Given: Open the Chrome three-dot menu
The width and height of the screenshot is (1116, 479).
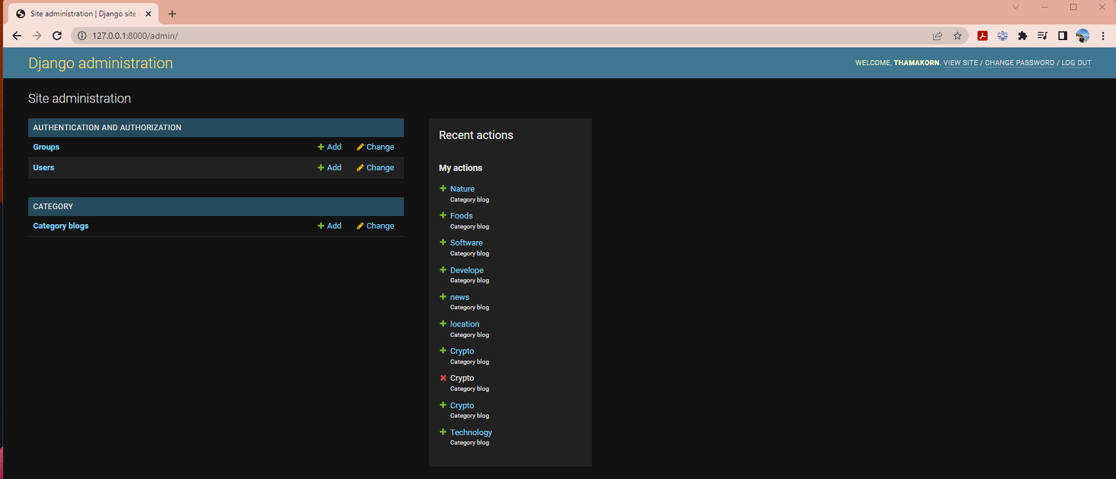Looking at the screenshot, I should 1103,36.
